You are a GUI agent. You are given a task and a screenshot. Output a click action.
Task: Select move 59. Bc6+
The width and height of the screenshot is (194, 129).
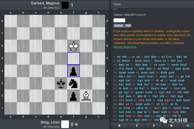click(156, 112)
